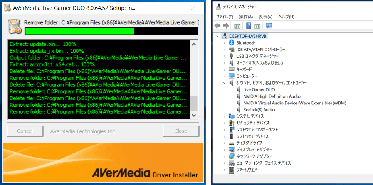Expand USB コネクタ マネージャー node
Viewport: 373px width, 185px height.
[224, 56]
